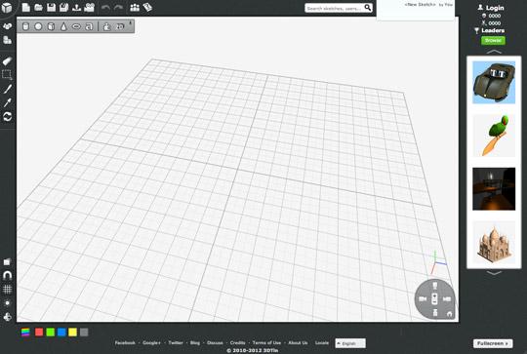The width and height of the screenshot is (527, 354).
Task: Click the video camera icon
Action: pyautogui.click(x=90, y=7)
